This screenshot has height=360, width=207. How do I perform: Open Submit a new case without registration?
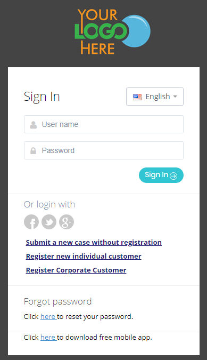[x=94, y=243]
